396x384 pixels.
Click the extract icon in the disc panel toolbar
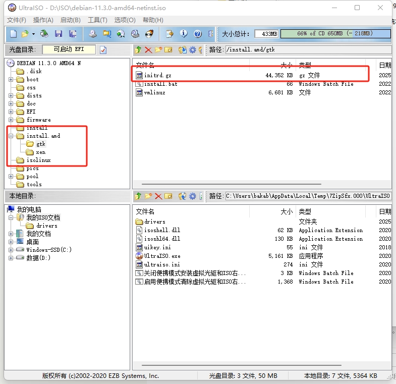click(x=182, y=50)
